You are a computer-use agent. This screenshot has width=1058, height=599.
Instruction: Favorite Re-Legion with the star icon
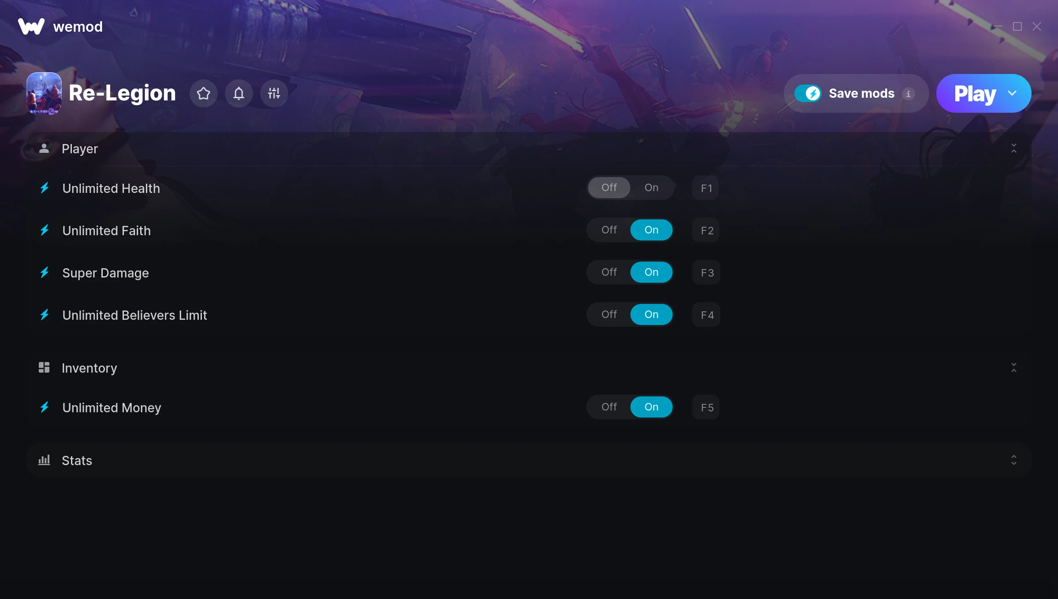[x=204, y=93]
